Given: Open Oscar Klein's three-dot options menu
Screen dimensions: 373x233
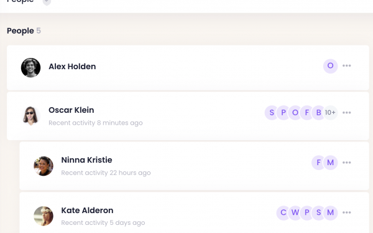Looking at the screenshot, I should (x=347, y=113).
